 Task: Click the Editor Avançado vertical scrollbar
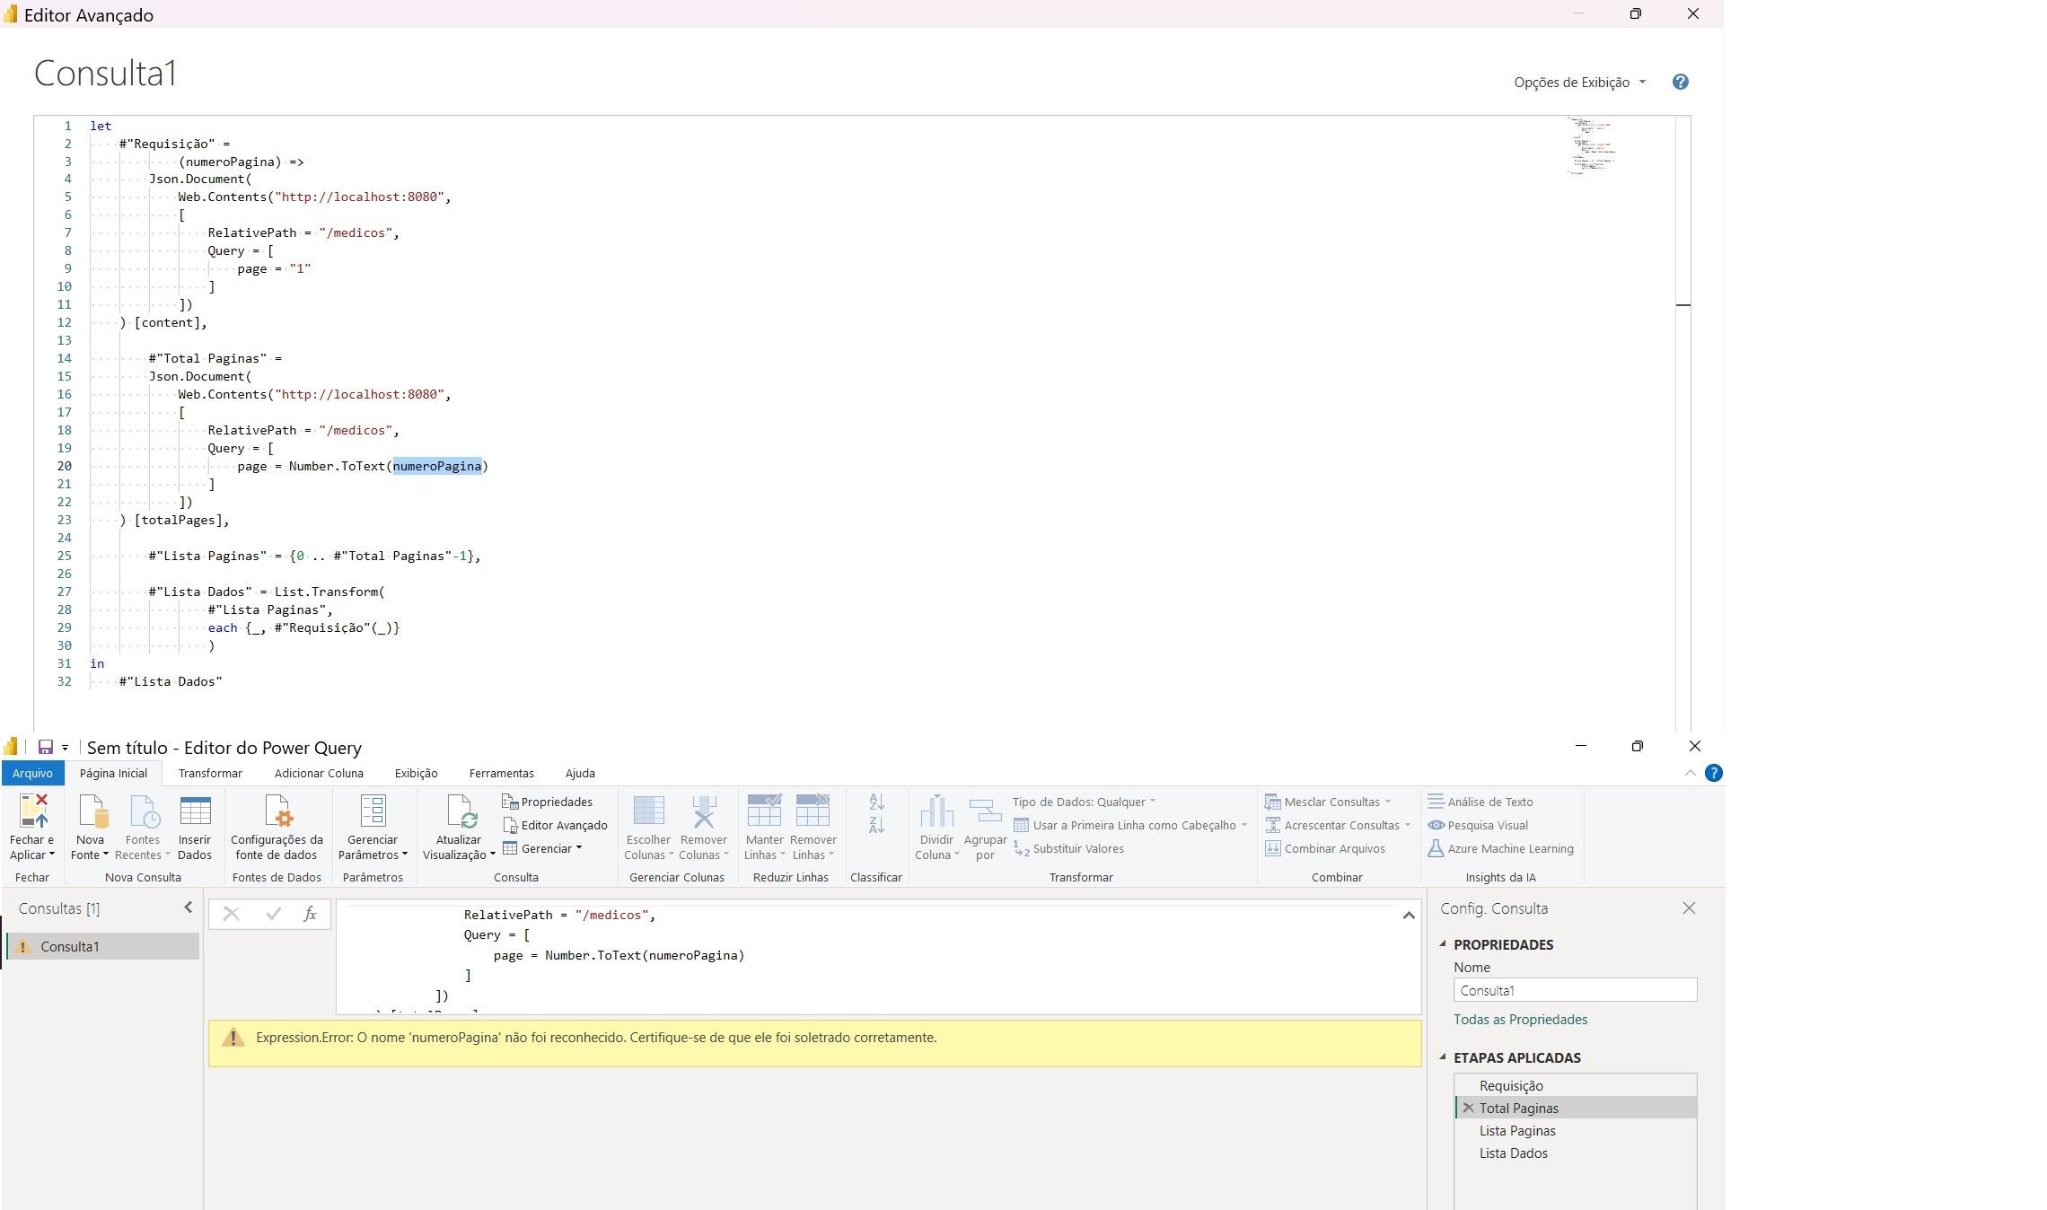tap(1683, 422)
